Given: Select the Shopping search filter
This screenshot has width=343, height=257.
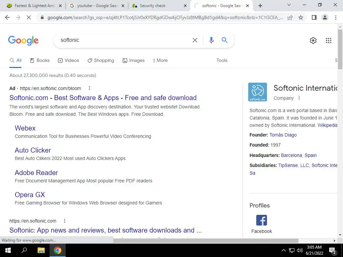Looking at the screenshot, I should click(101, 60).
